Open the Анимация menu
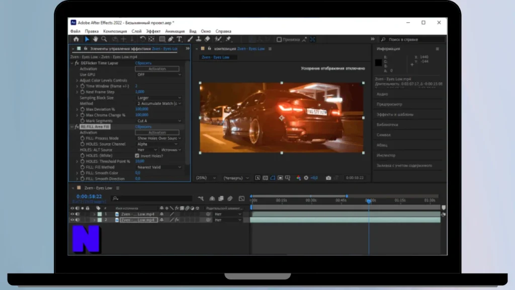 coord(175,31)
